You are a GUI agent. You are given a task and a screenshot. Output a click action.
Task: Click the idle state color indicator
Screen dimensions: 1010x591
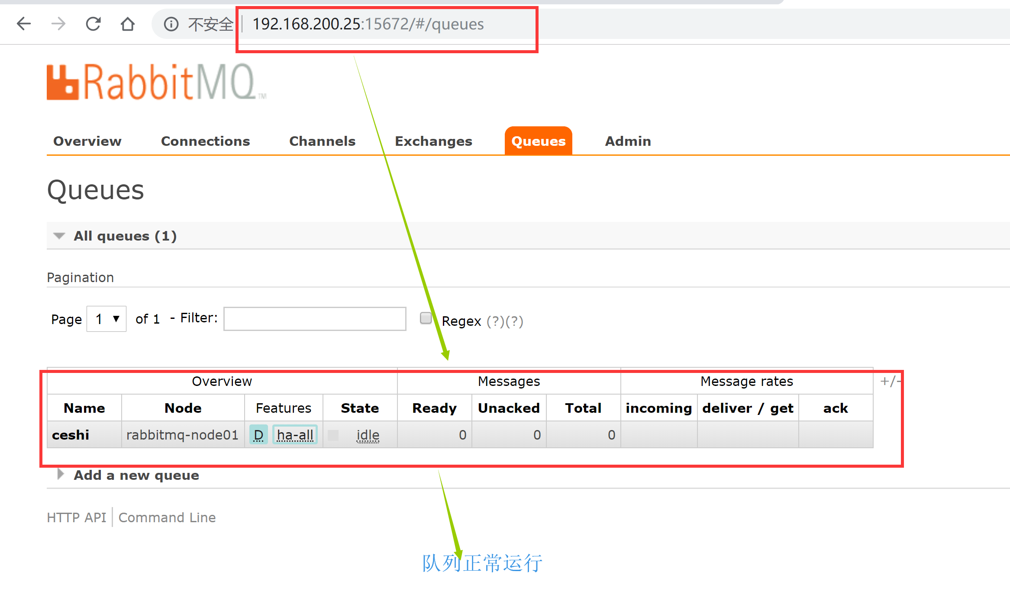coord(333,435)
